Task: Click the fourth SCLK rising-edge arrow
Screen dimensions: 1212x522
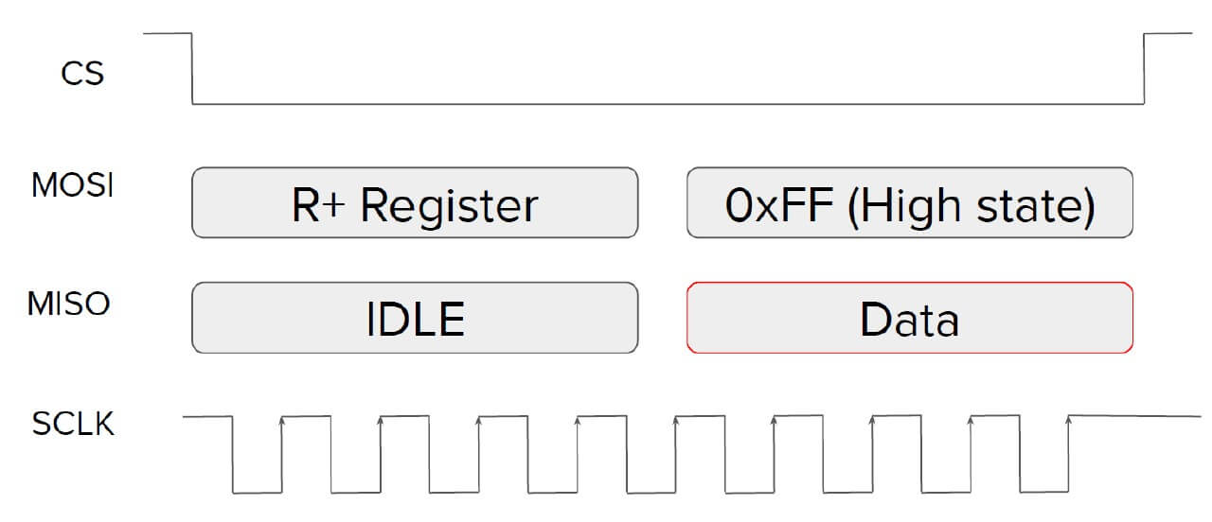Action: (x=577, y=422)
